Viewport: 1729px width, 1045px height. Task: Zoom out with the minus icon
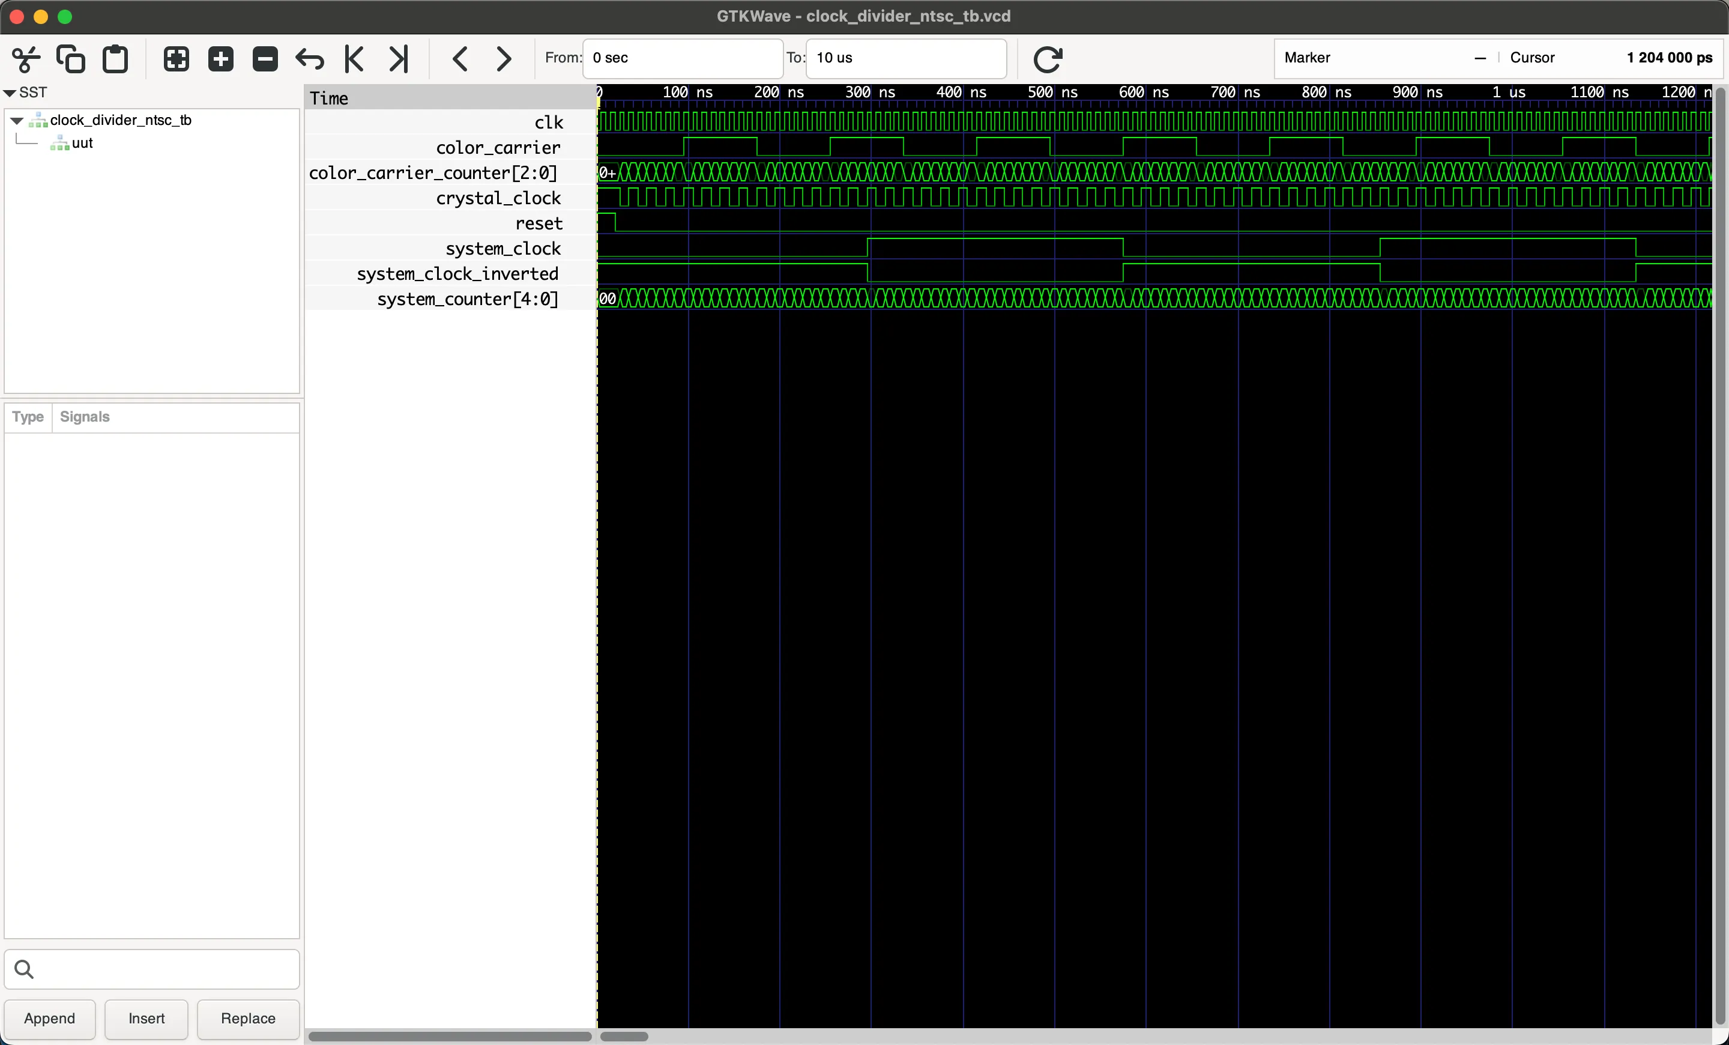[x=265, y=59]
